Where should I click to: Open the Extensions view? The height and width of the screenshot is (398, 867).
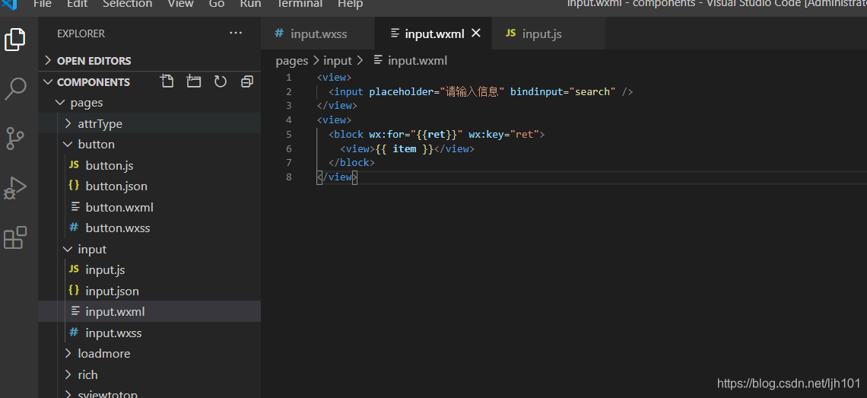15,237
